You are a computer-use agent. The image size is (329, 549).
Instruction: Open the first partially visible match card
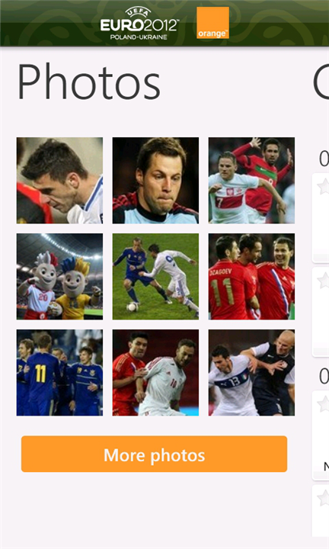click(x=321, y=218)
